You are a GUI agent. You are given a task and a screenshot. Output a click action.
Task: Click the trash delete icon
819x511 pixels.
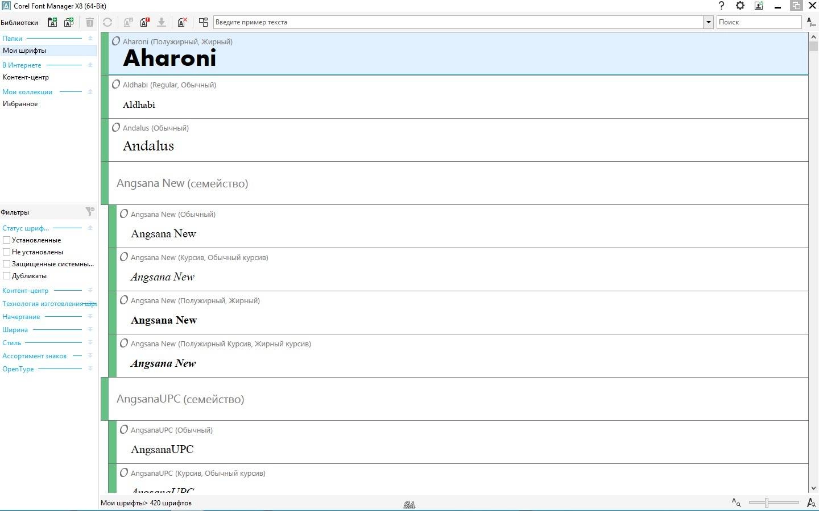click(89, 22)
